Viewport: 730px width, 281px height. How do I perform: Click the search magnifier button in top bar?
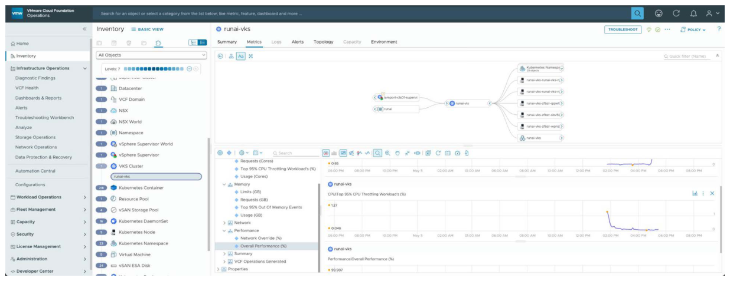click(637, 13)
